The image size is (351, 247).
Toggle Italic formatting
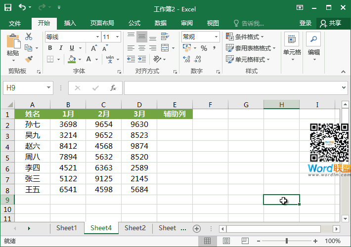click(x=61, y=48)
